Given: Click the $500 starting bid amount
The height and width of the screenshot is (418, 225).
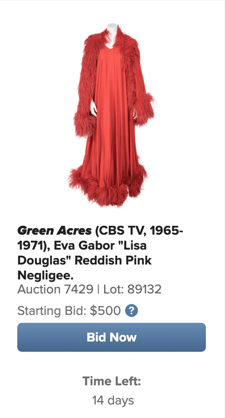Looking at the screenshot, I should point(105,311).
